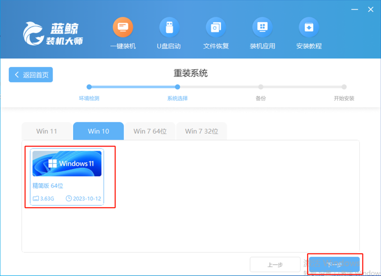Click the Windows 11 wallpaper thumbnail
The height and width of the screenshot is (276, 381).
coord(66,163)
